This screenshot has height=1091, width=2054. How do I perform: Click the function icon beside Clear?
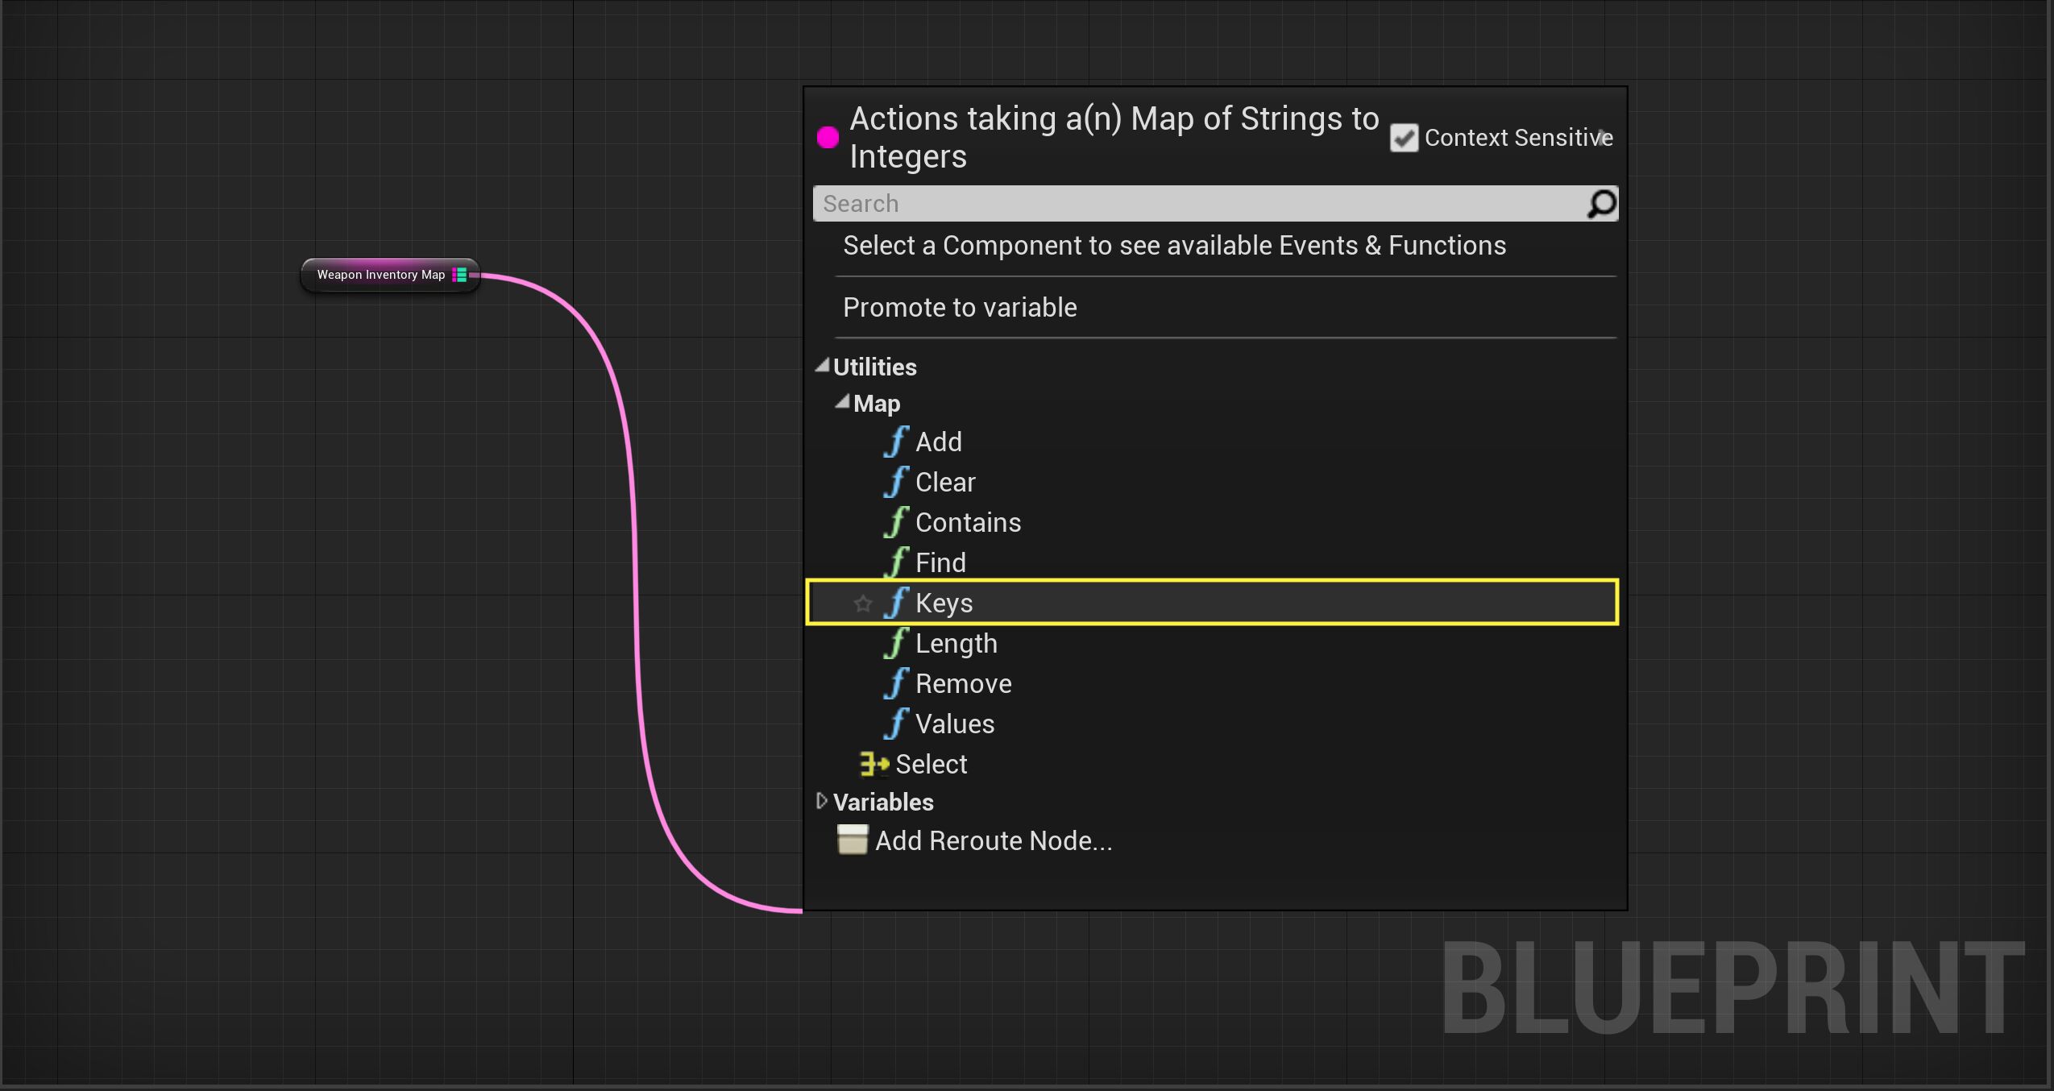pyautogui.click(x=896, y=482)
